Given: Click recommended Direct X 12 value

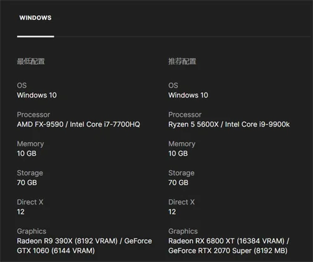Looking at the screenshot, I should 172,212.
